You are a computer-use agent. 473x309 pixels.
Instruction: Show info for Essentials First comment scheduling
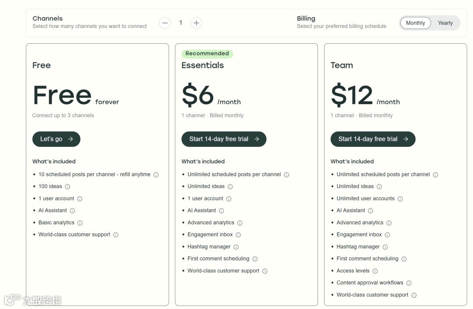(x=255, y=259)
